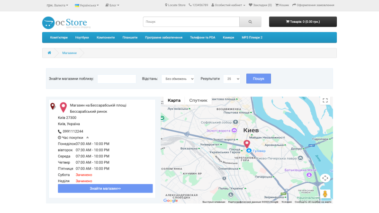Click Києво-Печерська лавра map marker
The image size is (379, 213).
300,158
